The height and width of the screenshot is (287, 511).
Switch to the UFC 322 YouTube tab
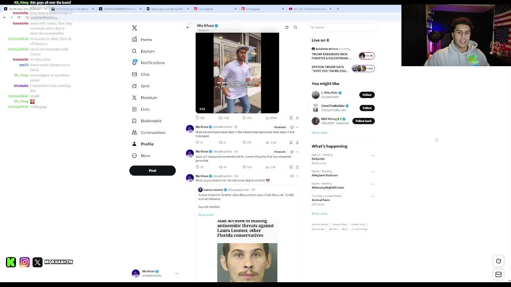310,9
